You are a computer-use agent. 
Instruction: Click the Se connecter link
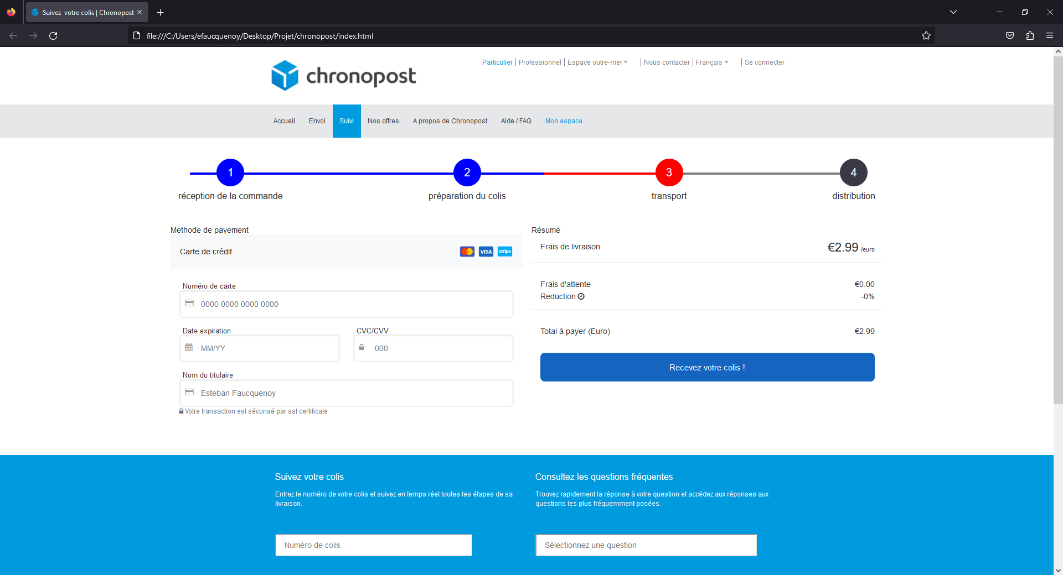coord(765,62)
